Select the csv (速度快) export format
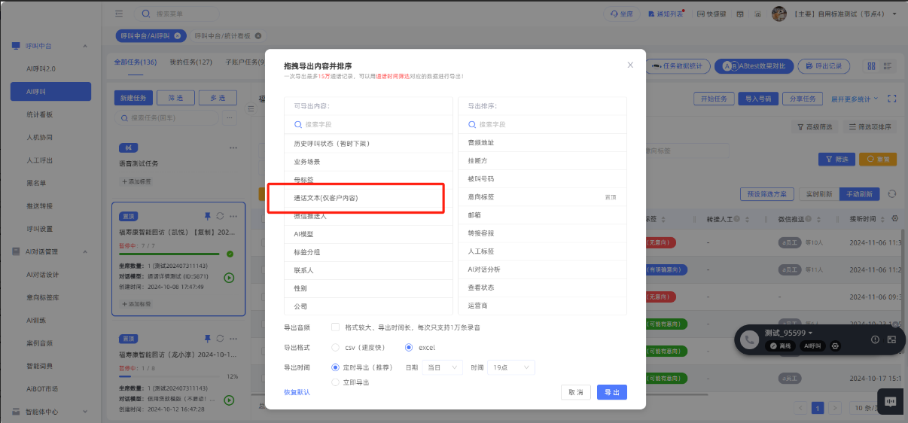 click(336, 348)
